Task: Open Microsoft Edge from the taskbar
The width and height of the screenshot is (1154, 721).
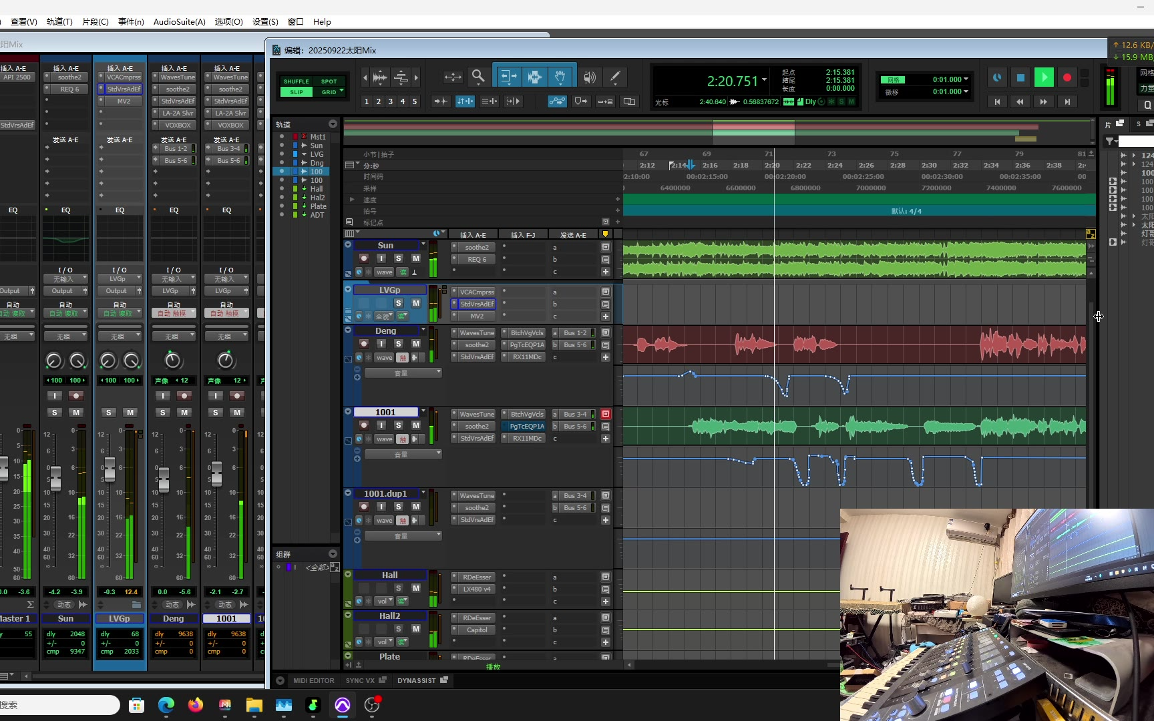Action: [166, 705]
